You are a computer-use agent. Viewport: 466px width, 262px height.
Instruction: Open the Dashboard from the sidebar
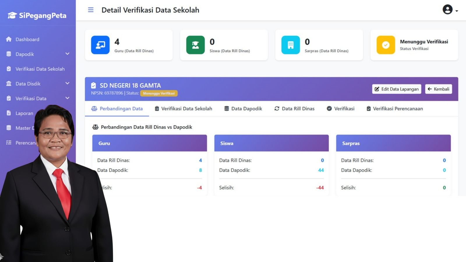[27, 39]
